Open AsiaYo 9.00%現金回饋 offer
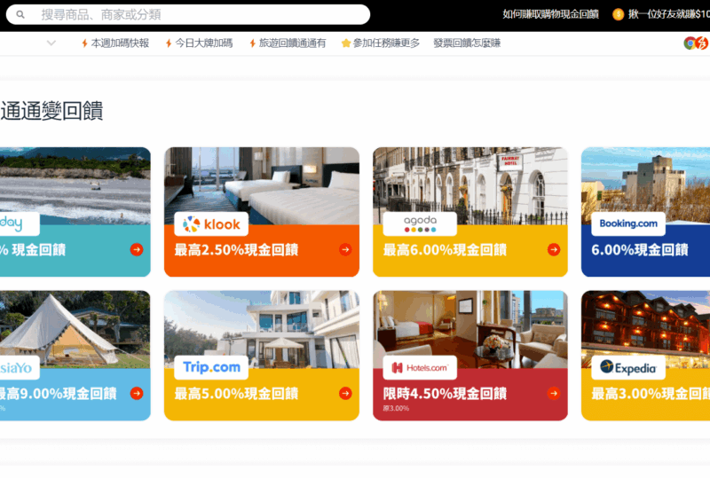Viewport: 710px width, 478px height. tap(59, 394)
